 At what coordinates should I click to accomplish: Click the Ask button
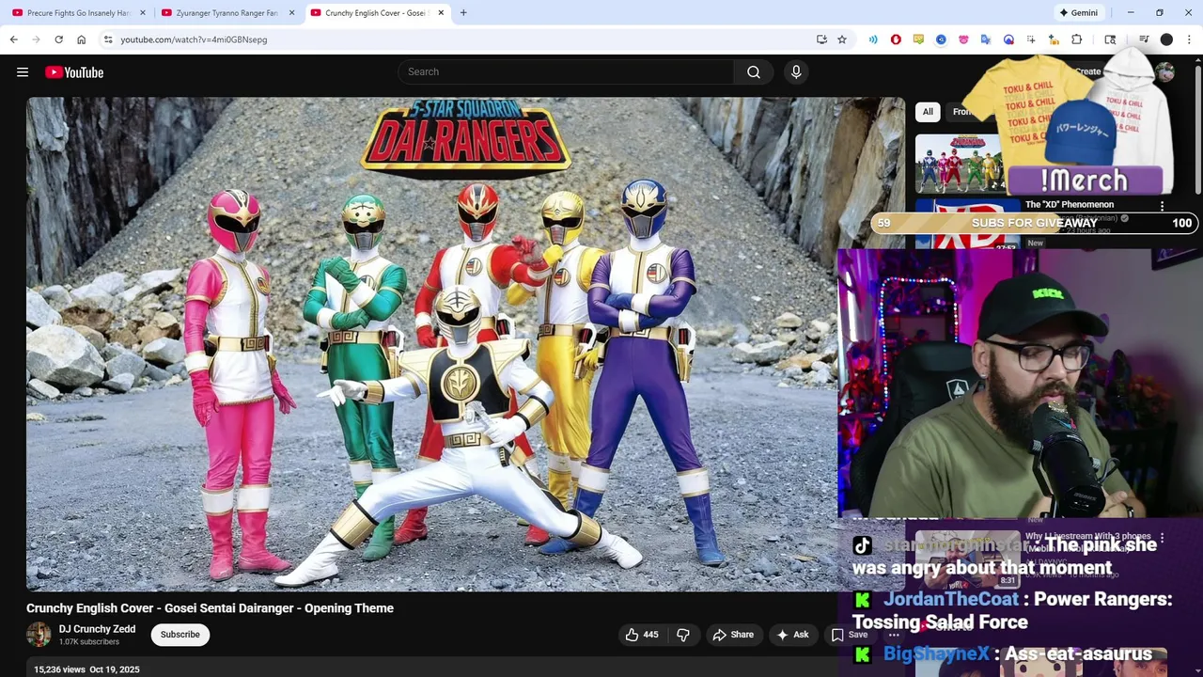[791, 635]
